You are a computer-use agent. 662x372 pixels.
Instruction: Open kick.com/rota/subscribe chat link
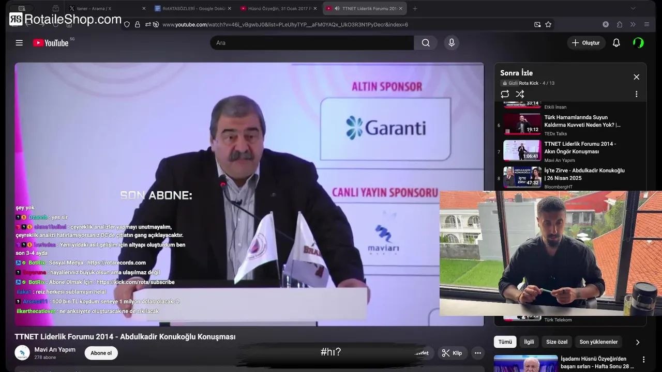click(x=136, y=283)
